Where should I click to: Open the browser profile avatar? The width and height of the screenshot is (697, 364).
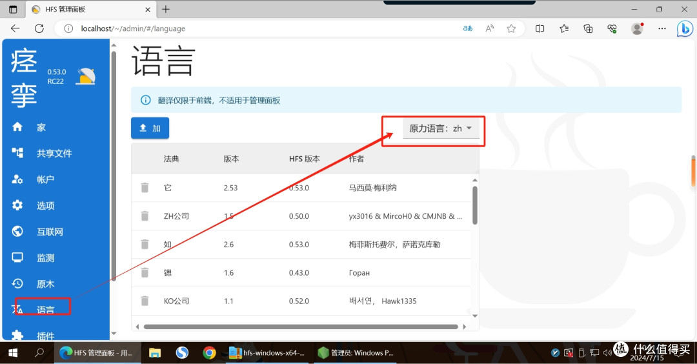637,28
